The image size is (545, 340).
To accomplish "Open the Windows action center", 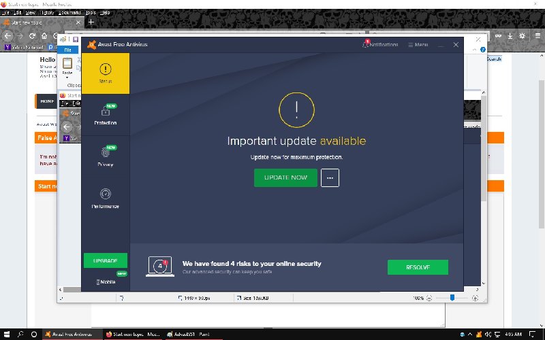I will point(532,335).
